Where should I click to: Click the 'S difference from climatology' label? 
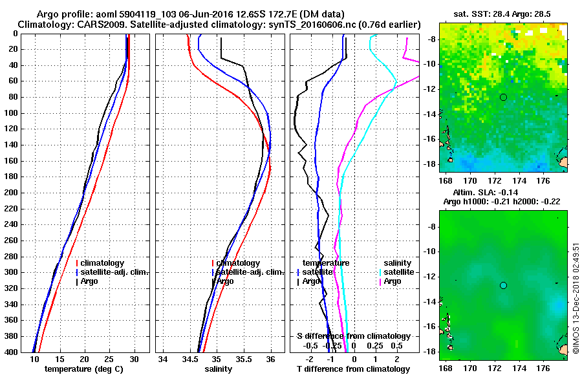(x=354, y=336)
